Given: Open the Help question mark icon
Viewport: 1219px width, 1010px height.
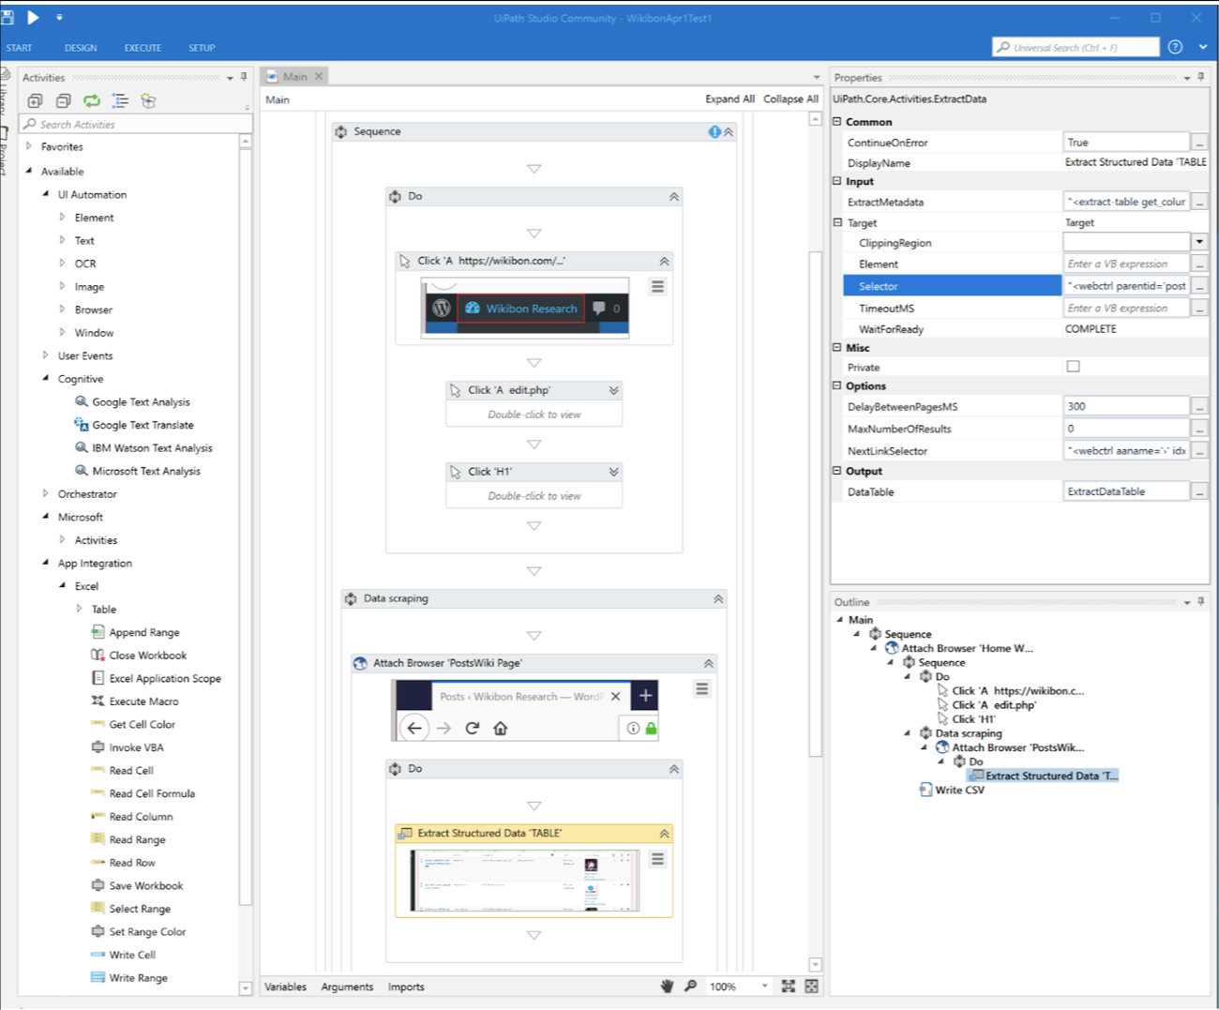Looking at the screenshot, I should pos(1175,47).
